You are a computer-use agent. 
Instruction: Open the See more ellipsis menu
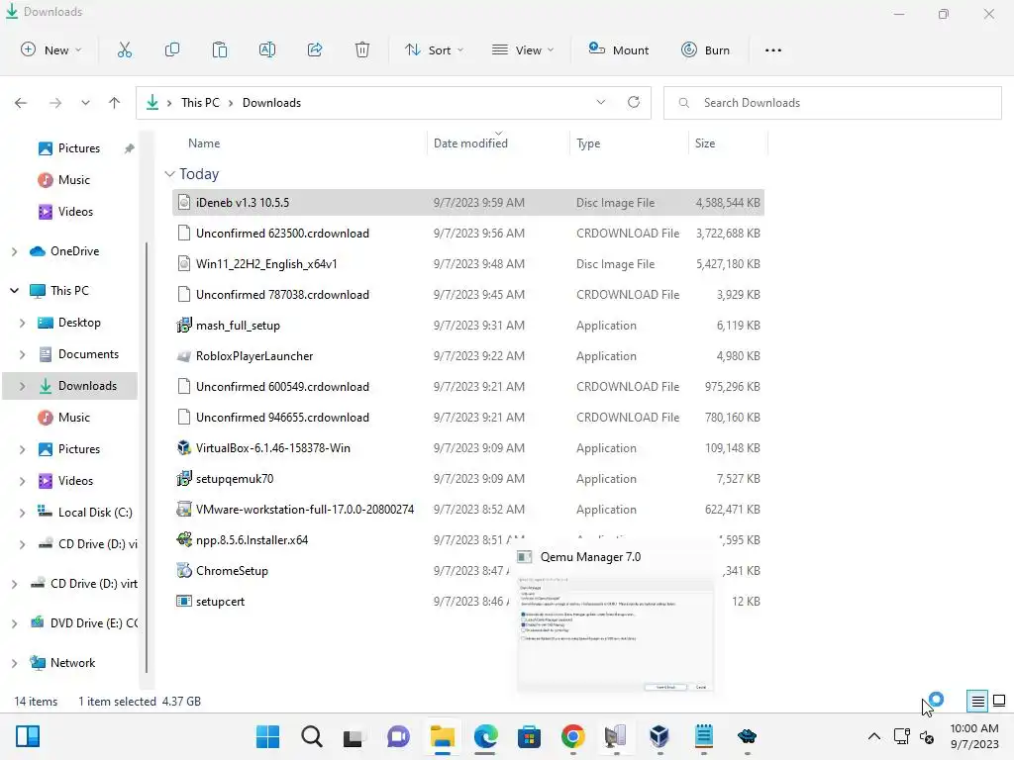click(x=772, y=49)
